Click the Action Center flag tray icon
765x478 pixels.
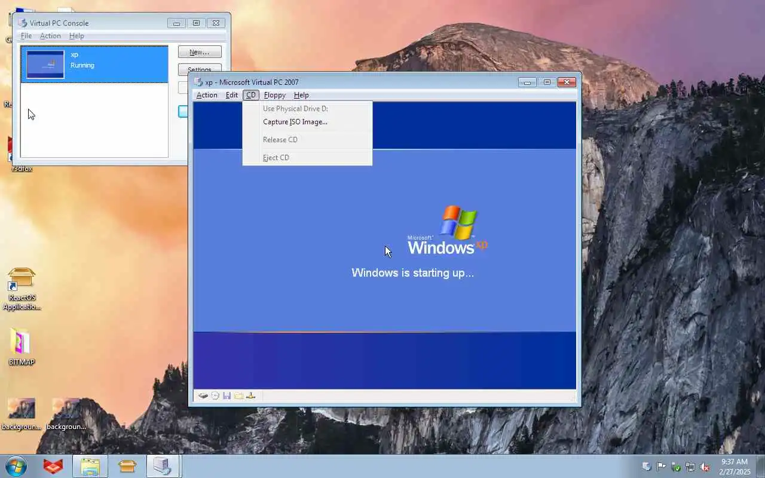661,467
